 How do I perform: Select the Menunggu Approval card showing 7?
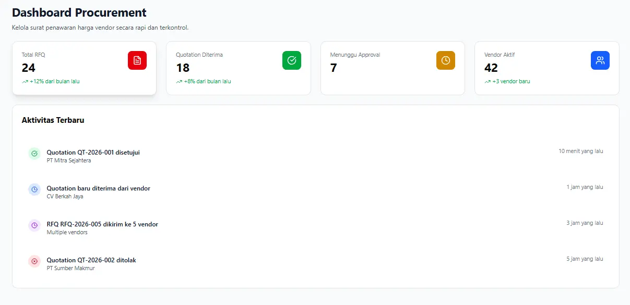393,68
